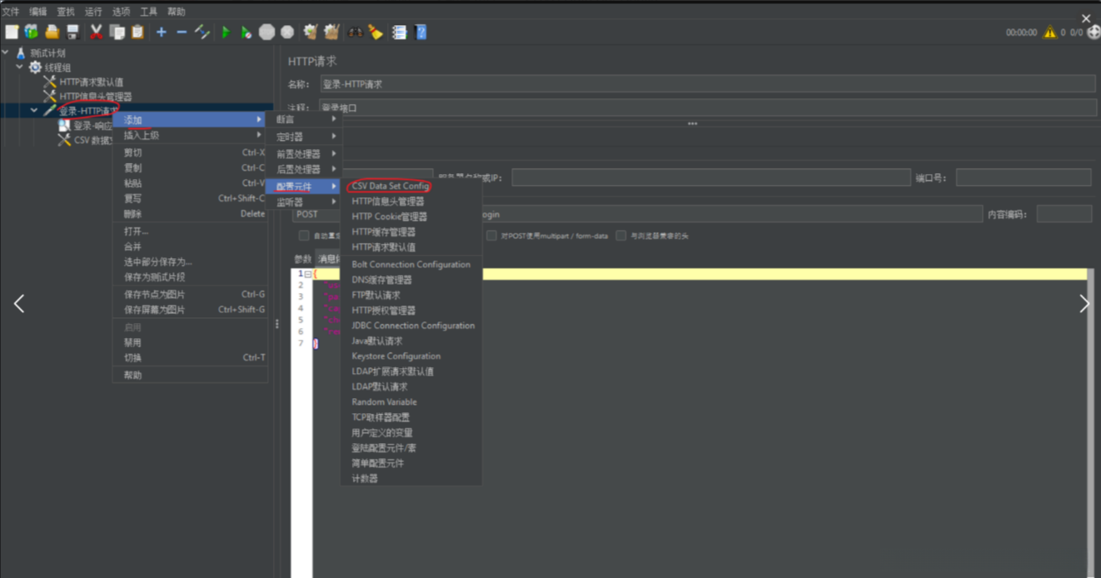Screen dimensions: 1101x578
Task: Click the binoculars Search icon
Action: tap(356, 32)
